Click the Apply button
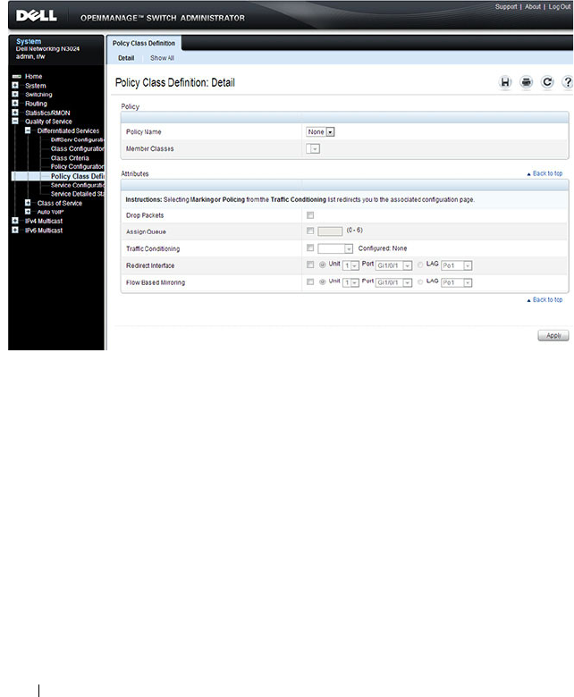574x697 pixels. tap(553, 336)
